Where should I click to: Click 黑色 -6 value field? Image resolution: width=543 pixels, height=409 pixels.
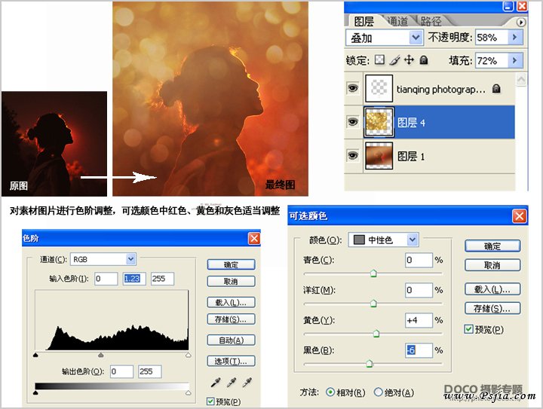point(419,350)
